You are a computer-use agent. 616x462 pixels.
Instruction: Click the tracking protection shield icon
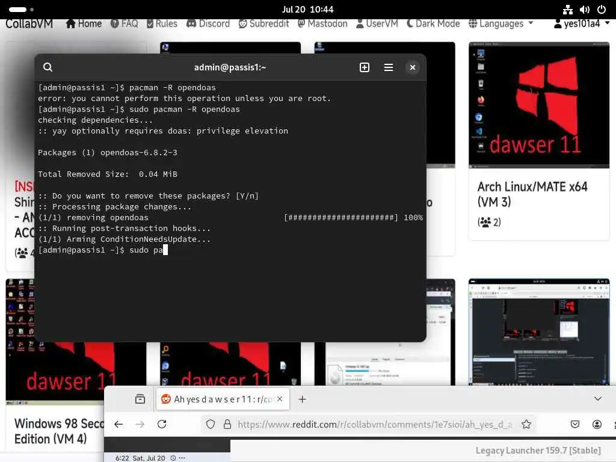(x=211, y=424)
